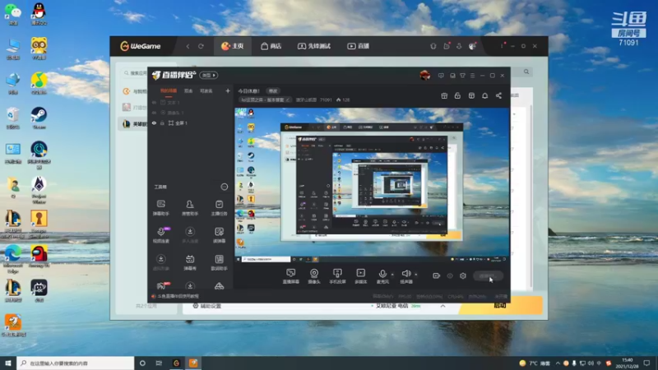This screenshot has height=370, width=658.
Task: Toggle the preview eye icon in bottom bar
Action: (x=450, y=275)
